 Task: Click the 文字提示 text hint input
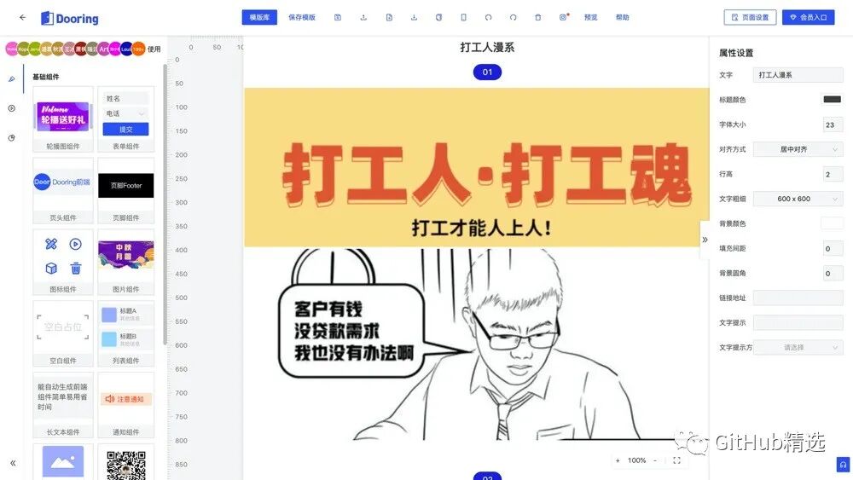pos(798,323)
